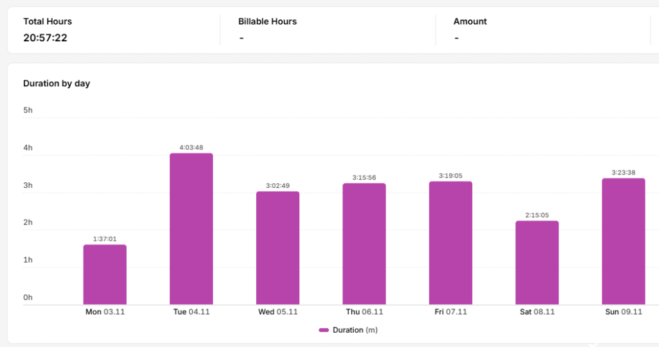Image resolution: width=659 pixels, height=347 pixels.
Task: Click the purple Duration legend swatch
Action: point(324,330)
